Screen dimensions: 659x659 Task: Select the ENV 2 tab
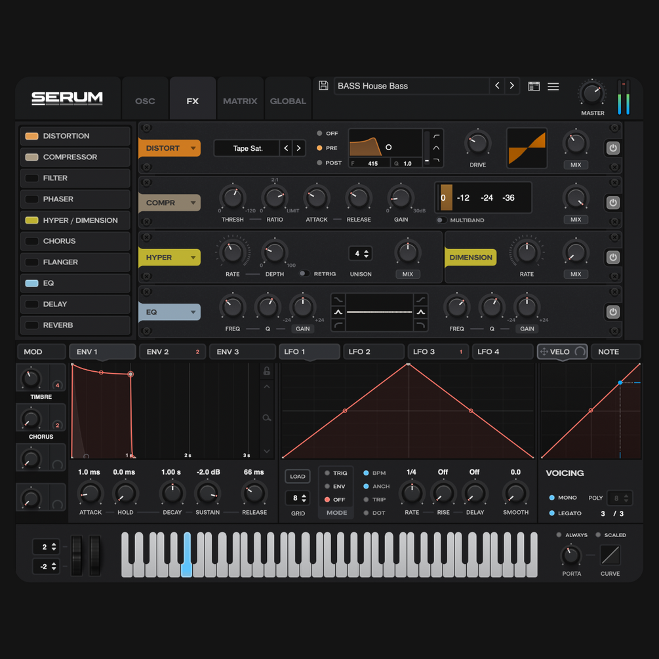[172, 351]
